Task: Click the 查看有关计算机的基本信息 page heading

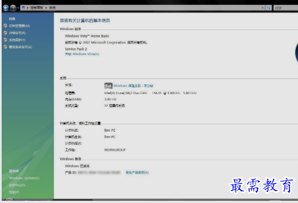Action: tap(85, 20)
